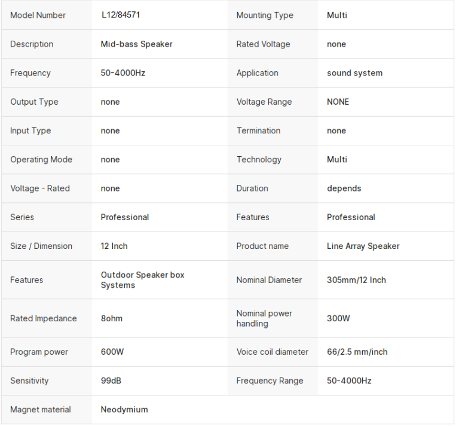Select the Mid-bass Speaker description text
456x426 pixels.
136,44
